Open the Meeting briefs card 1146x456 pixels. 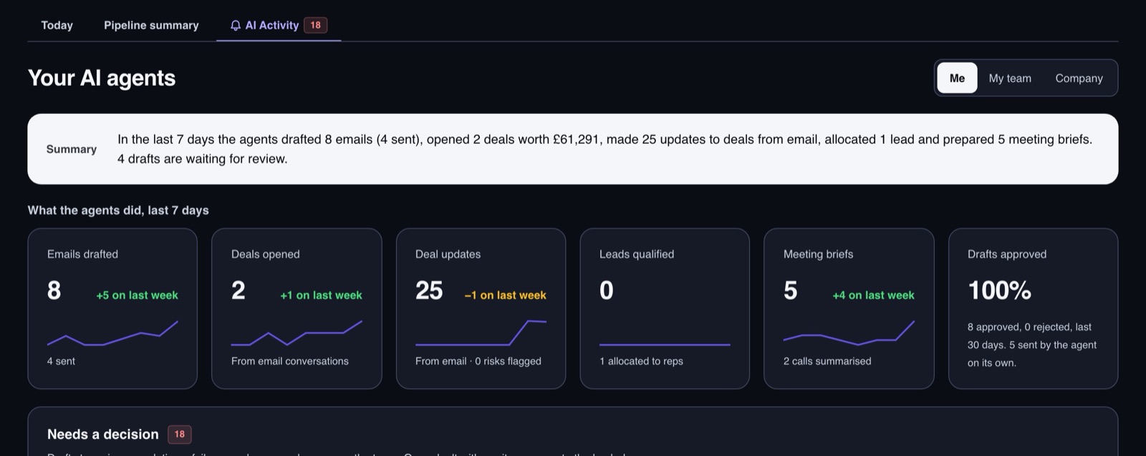[849, 309]
